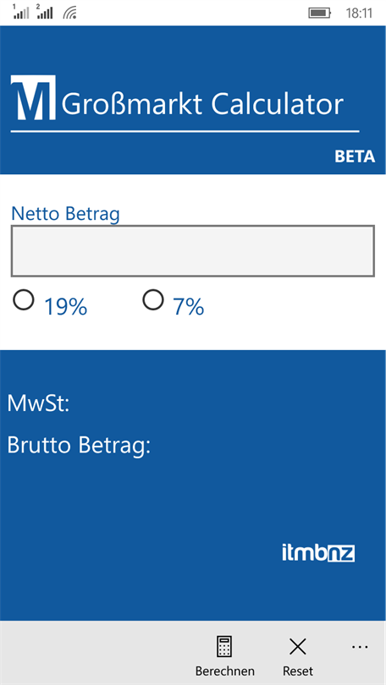Viewport: 386px width, 685px height.
Task: Click the 19% label text
Action: [65, 307]
